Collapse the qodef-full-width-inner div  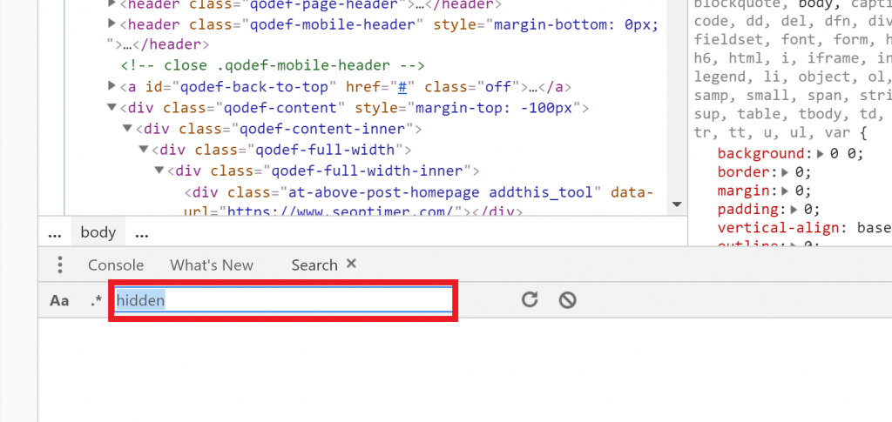[159, 171]
